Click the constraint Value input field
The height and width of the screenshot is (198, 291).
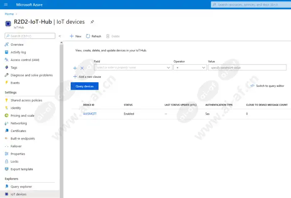coord(247,68)
